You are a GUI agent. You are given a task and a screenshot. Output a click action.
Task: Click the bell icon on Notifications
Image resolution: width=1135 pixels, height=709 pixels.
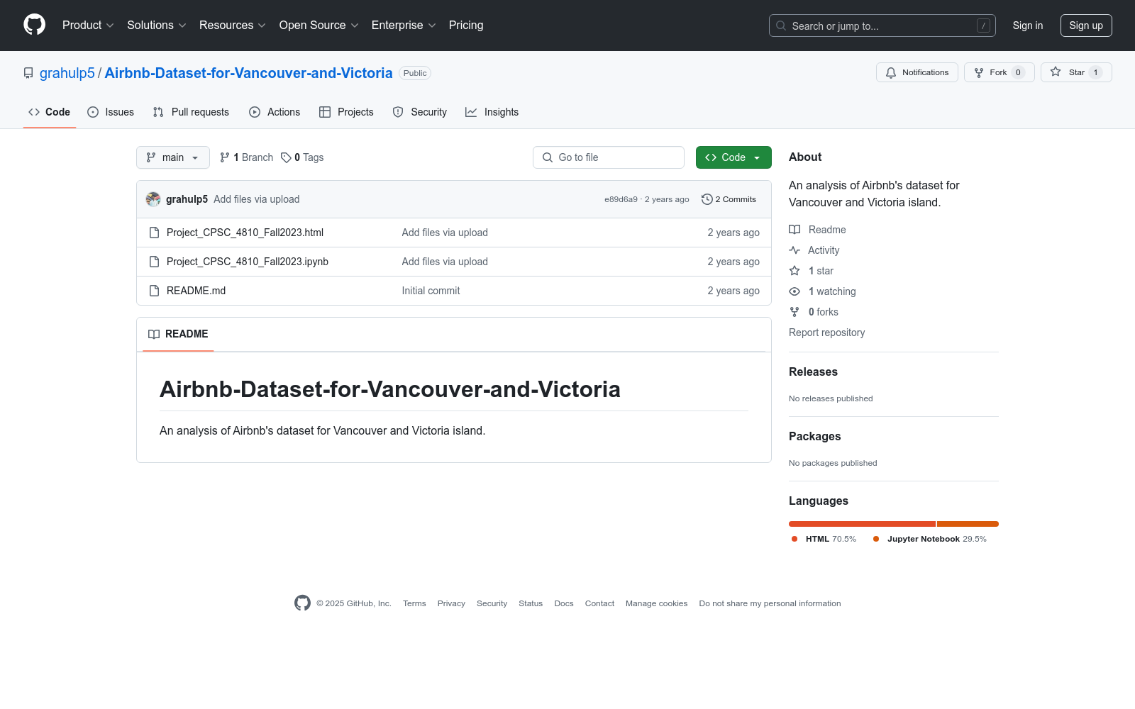(x=891, y=72)
